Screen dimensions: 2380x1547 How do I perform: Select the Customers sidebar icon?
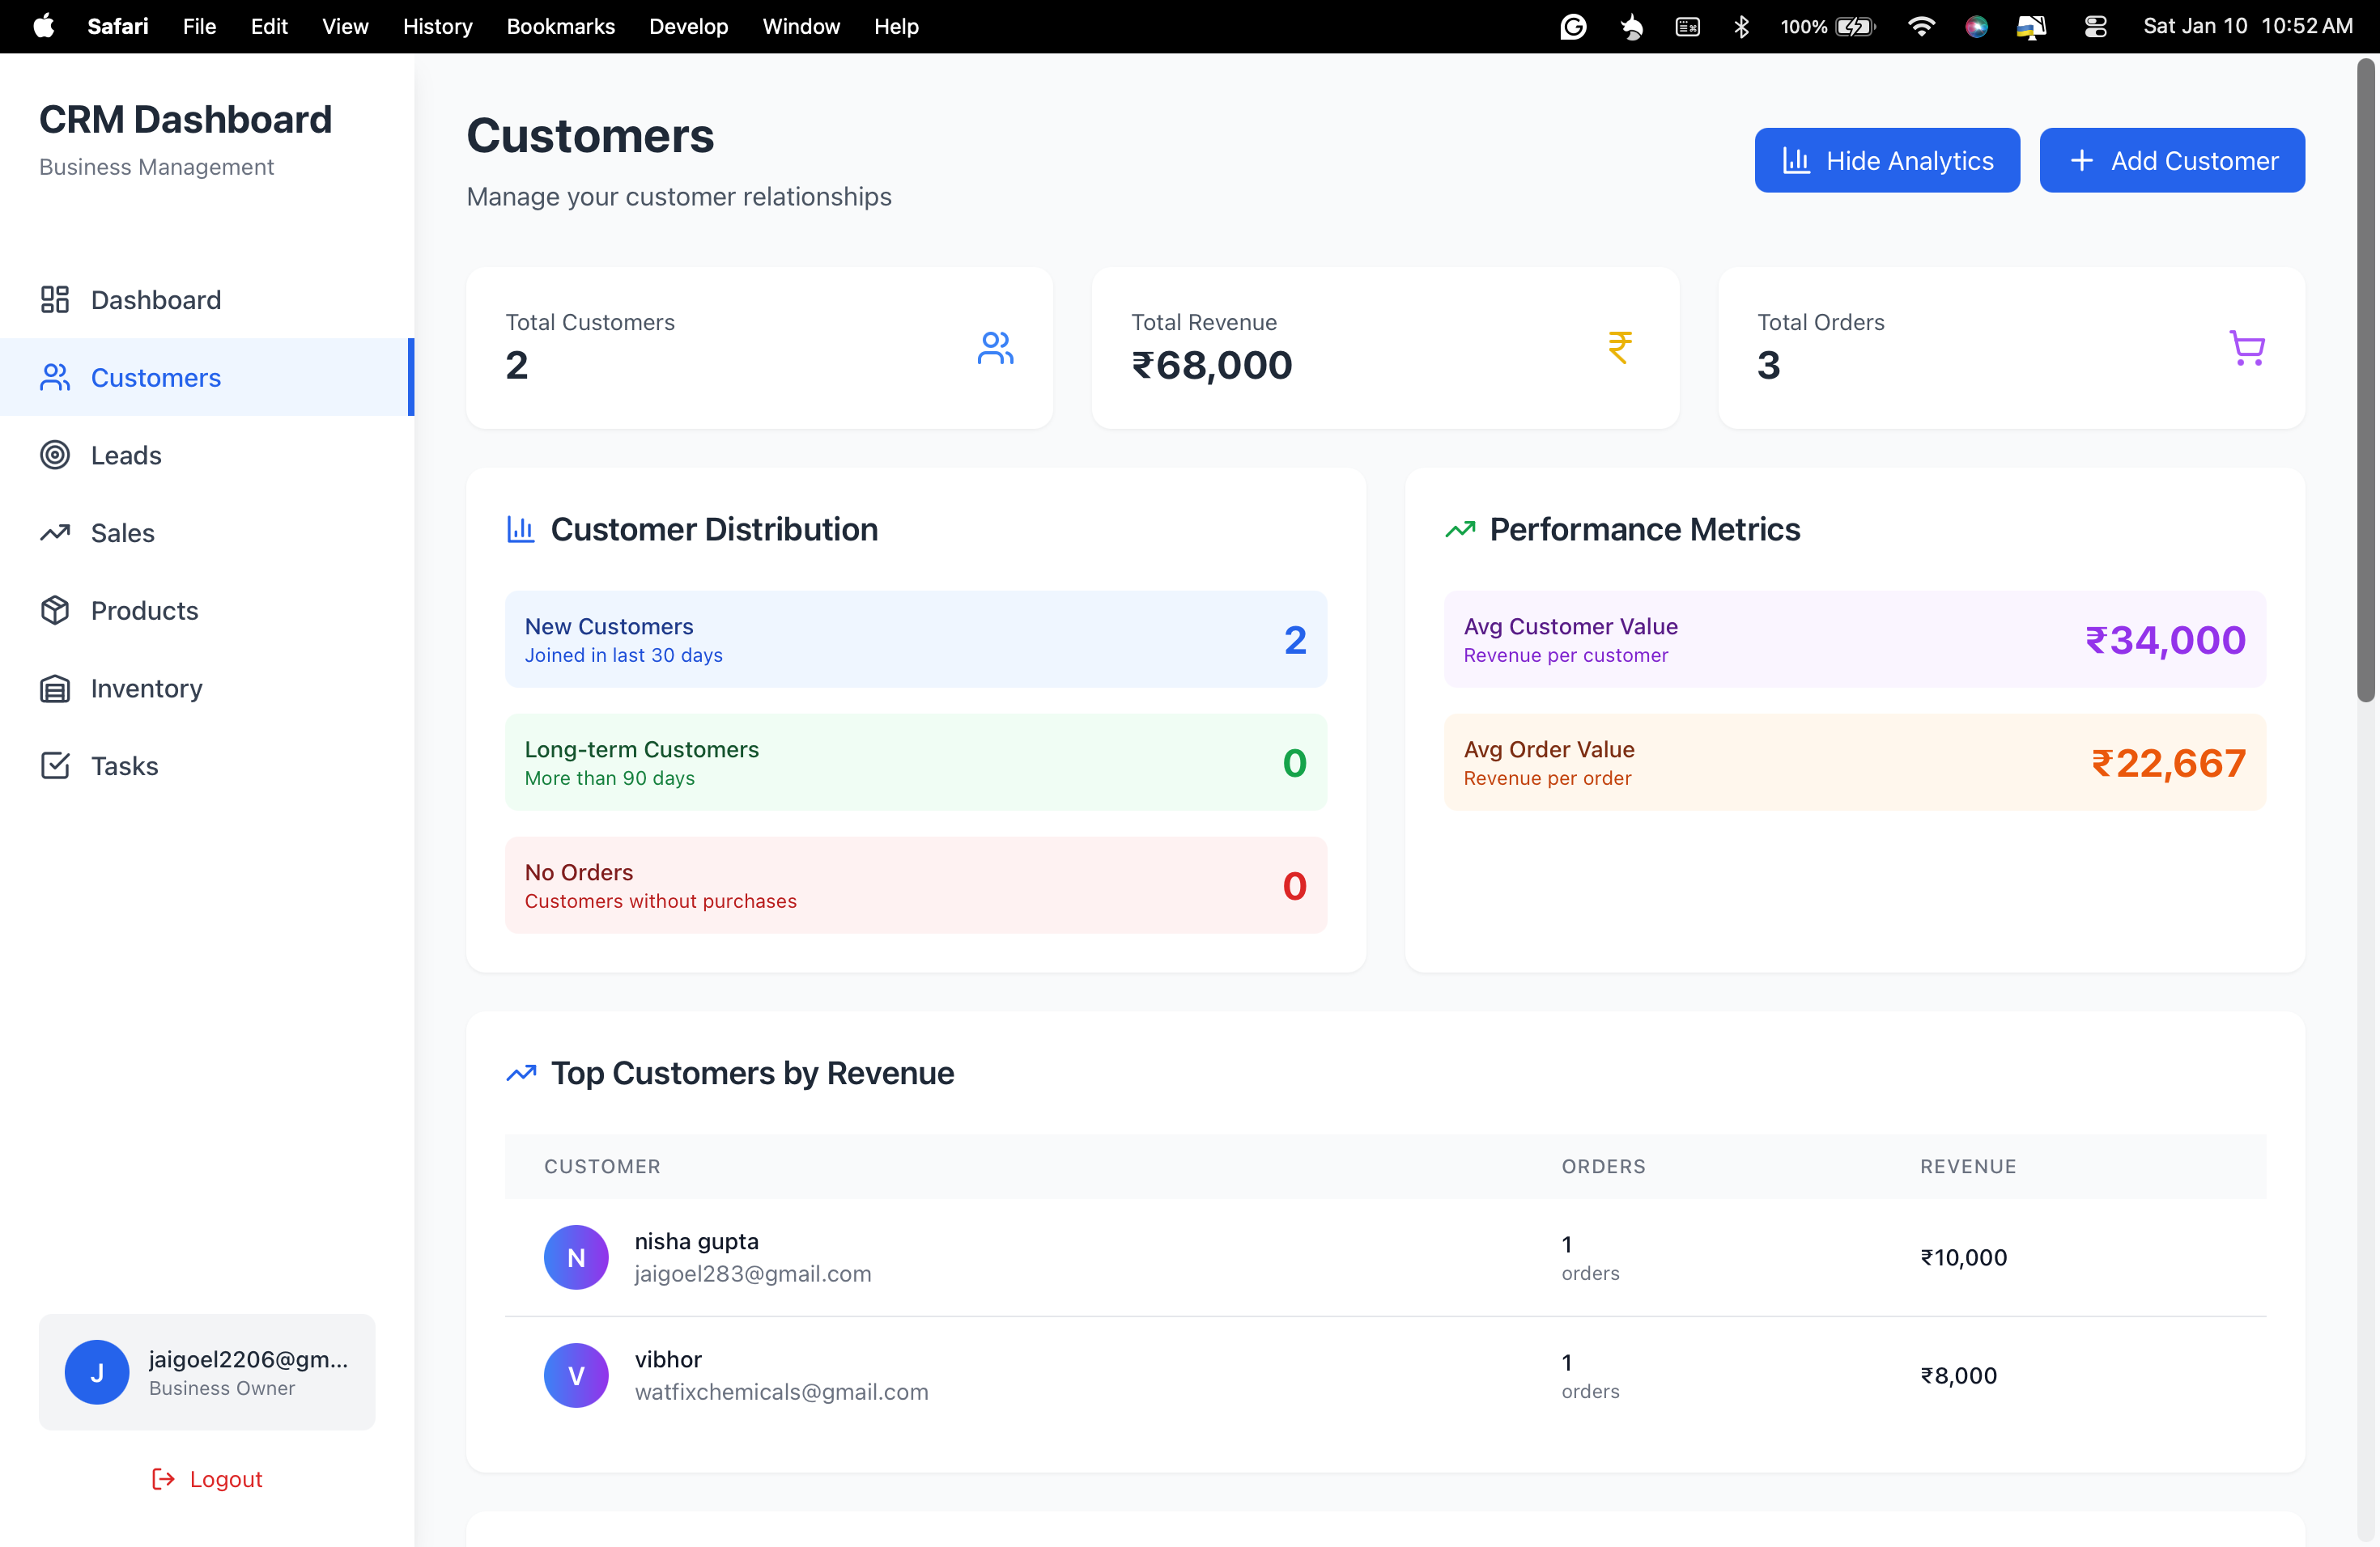pyautogui.click(x=55, y=377)
